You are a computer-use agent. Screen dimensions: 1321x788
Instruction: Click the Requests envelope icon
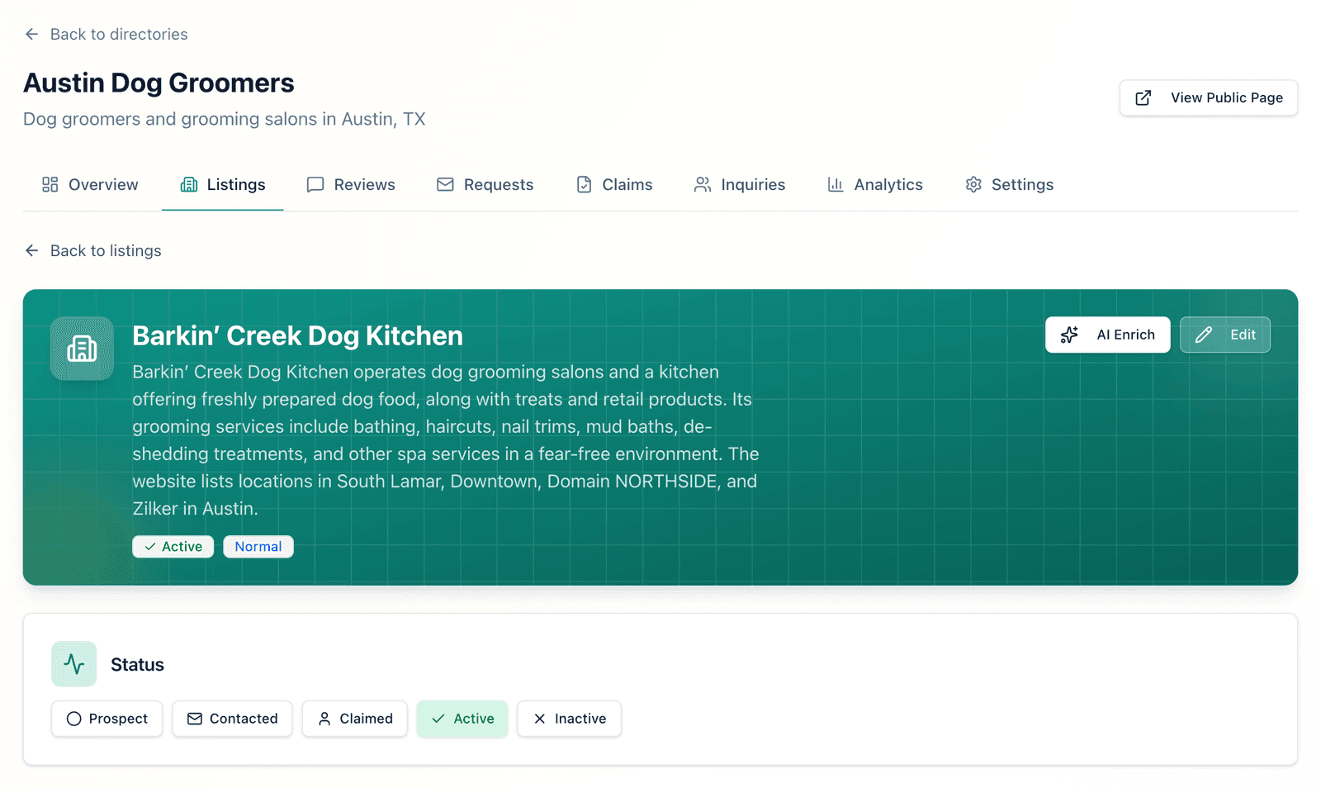pos(445,184)
